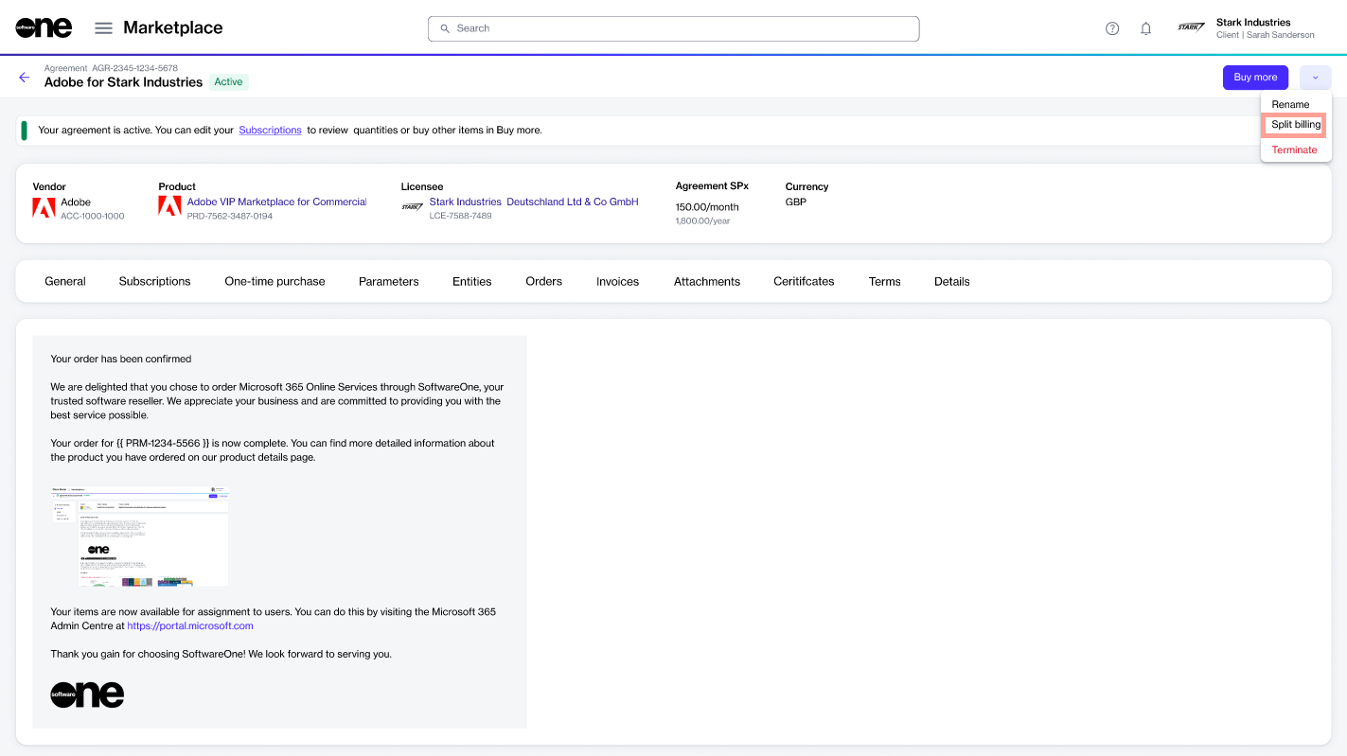Screen dimensions: 1347x756
Task: Collapse the actions dropdown chevron button
Action: coord(1315,78)
